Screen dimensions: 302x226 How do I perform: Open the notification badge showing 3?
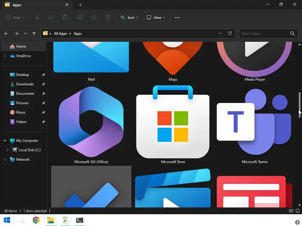pos(297,222)
